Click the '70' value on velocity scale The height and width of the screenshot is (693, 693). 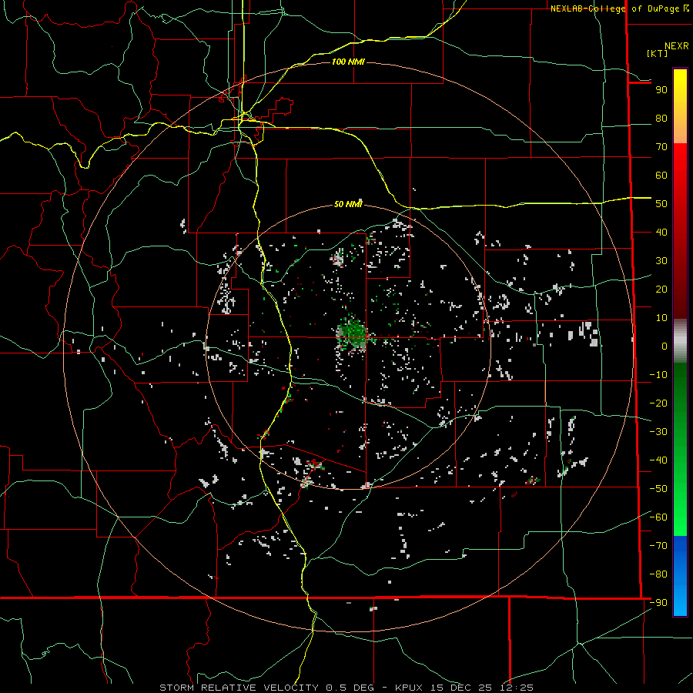661,147
